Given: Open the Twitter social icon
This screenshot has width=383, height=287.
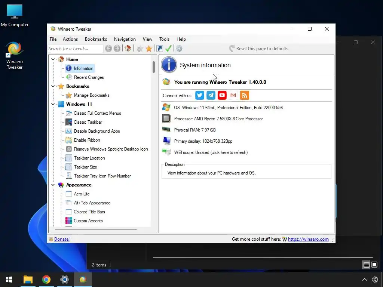Looking at the screenshot, I should [200, 95].
